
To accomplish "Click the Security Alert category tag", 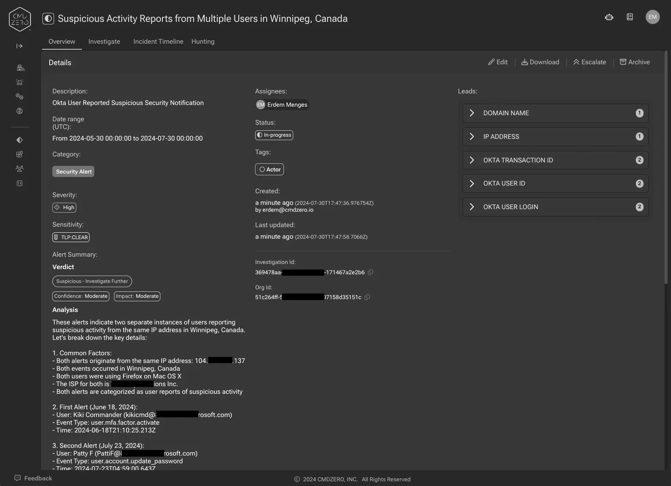I will 73,171.
